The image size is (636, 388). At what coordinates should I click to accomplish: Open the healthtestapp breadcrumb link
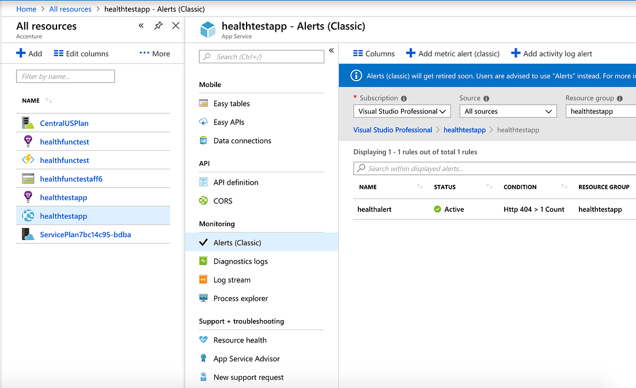pos(464,130)
